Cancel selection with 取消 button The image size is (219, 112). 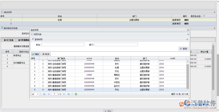46,54
